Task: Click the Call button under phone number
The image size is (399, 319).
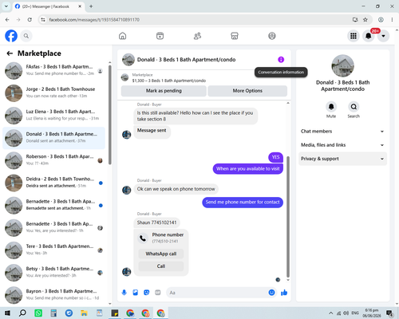Action: 161,266
